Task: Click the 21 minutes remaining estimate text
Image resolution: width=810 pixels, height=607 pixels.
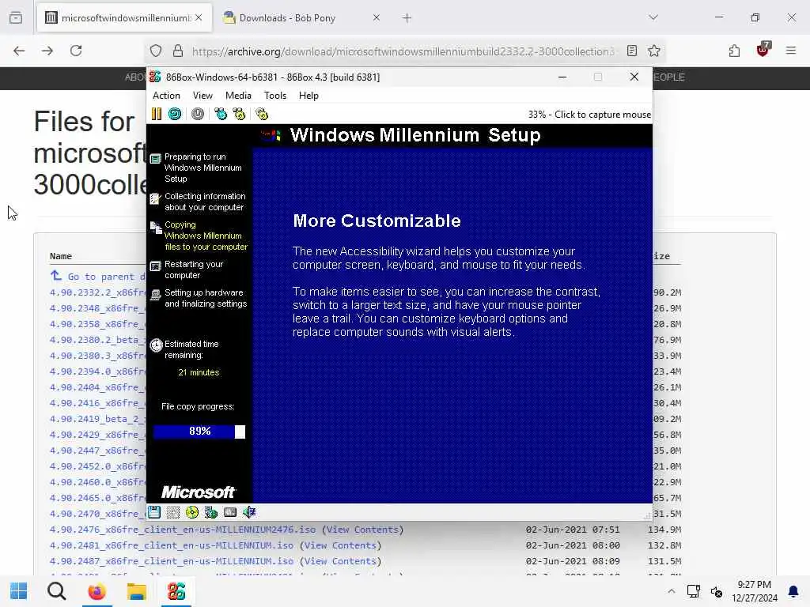Action: pyautogui.click(x=199, y=372)
